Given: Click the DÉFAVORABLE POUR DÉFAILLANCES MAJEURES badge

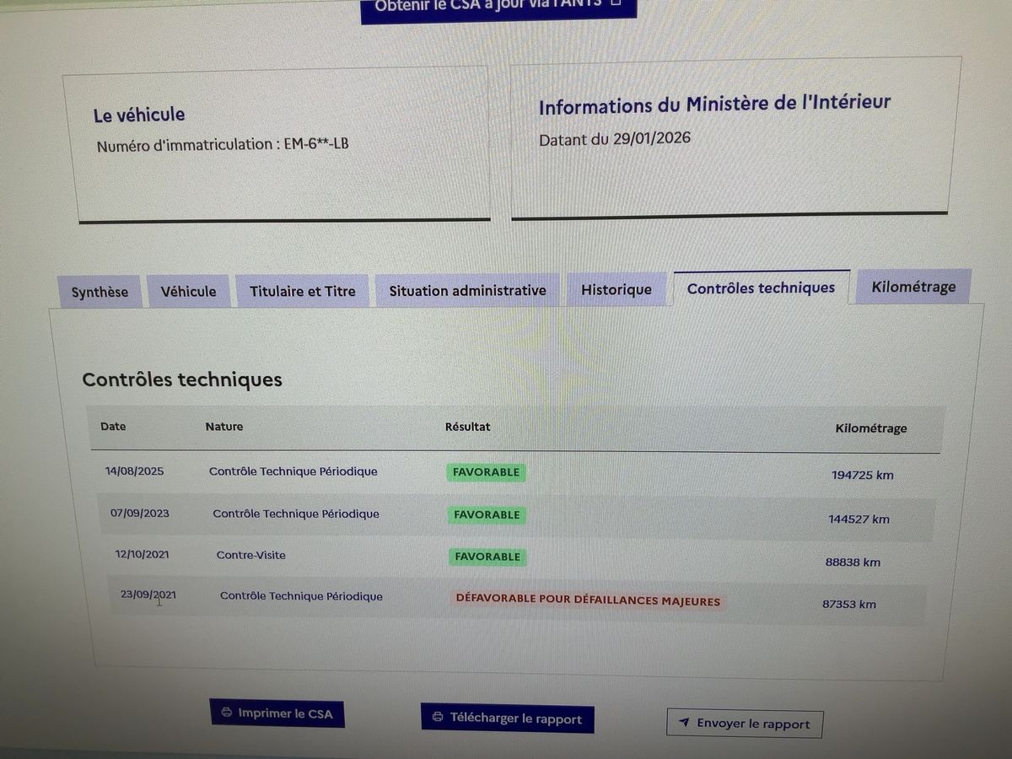Looking at the screenshot, I should pyautogui.click(x=588, y=601).
